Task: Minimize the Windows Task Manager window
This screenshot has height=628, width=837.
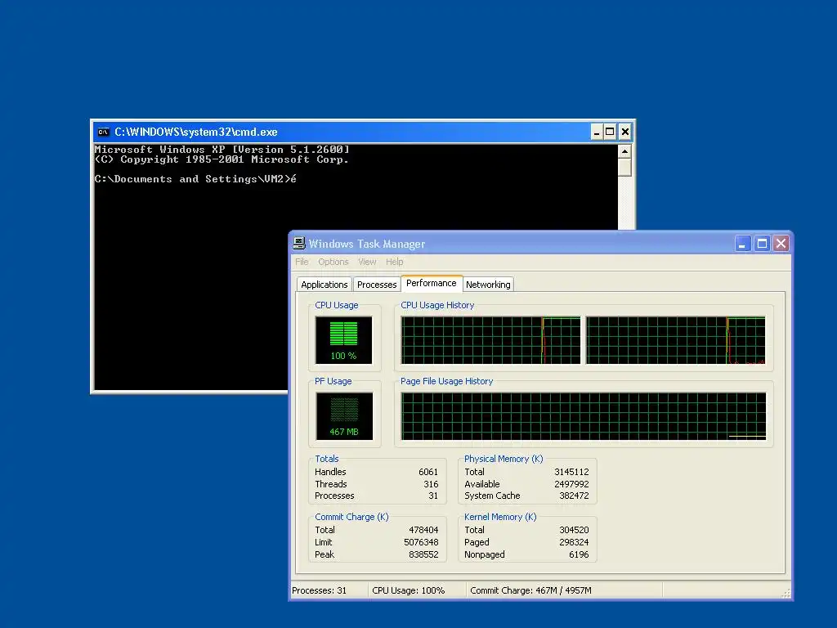Action: (743, 244)
